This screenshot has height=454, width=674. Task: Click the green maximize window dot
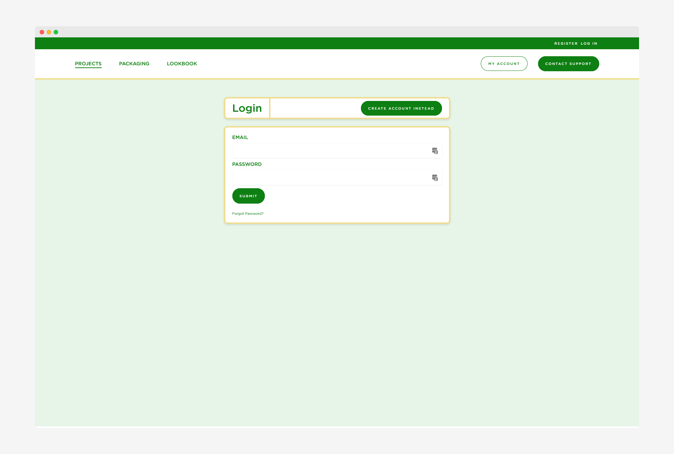point(56,32)
